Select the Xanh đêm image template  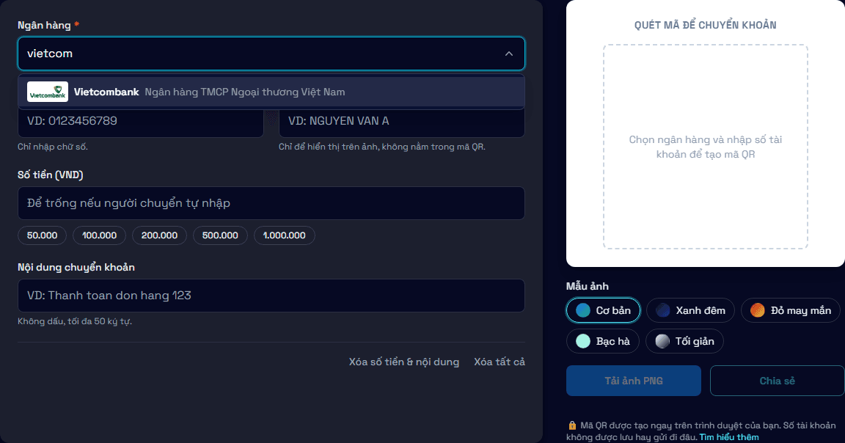pyautogui.click(x=690, y=310)
